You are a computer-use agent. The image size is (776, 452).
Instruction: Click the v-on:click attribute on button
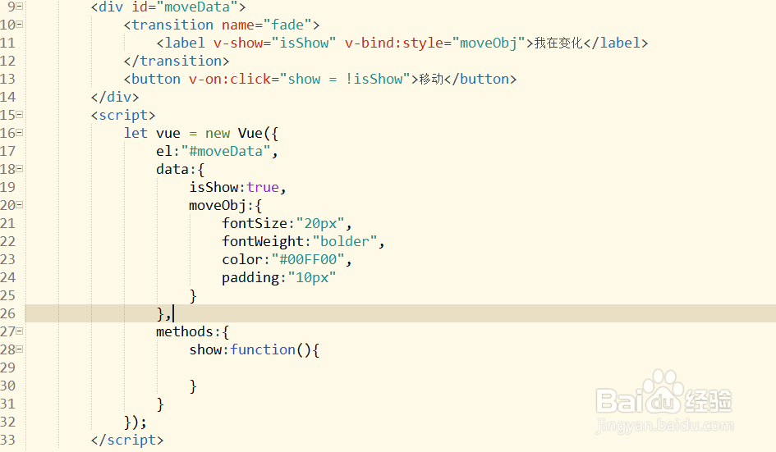click(x=230, y=79)
